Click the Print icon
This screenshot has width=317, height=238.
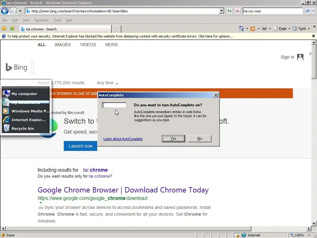point(264,29)
